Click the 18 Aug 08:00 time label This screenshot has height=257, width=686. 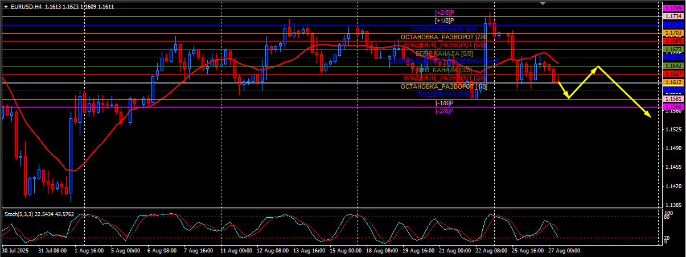[x=381, y=250]
